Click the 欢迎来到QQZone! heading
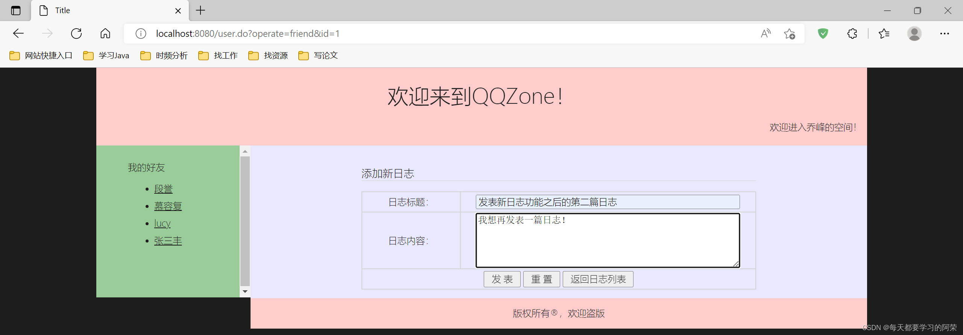 475,96
